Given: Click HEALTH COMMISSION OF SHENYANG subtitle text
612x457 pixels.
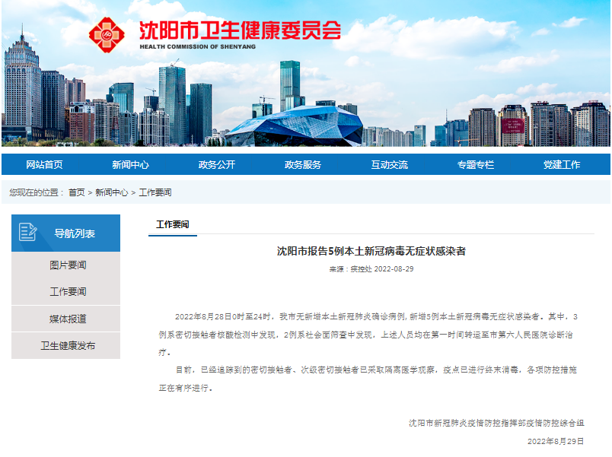Looking at the screenshot, I should [198, 47].
